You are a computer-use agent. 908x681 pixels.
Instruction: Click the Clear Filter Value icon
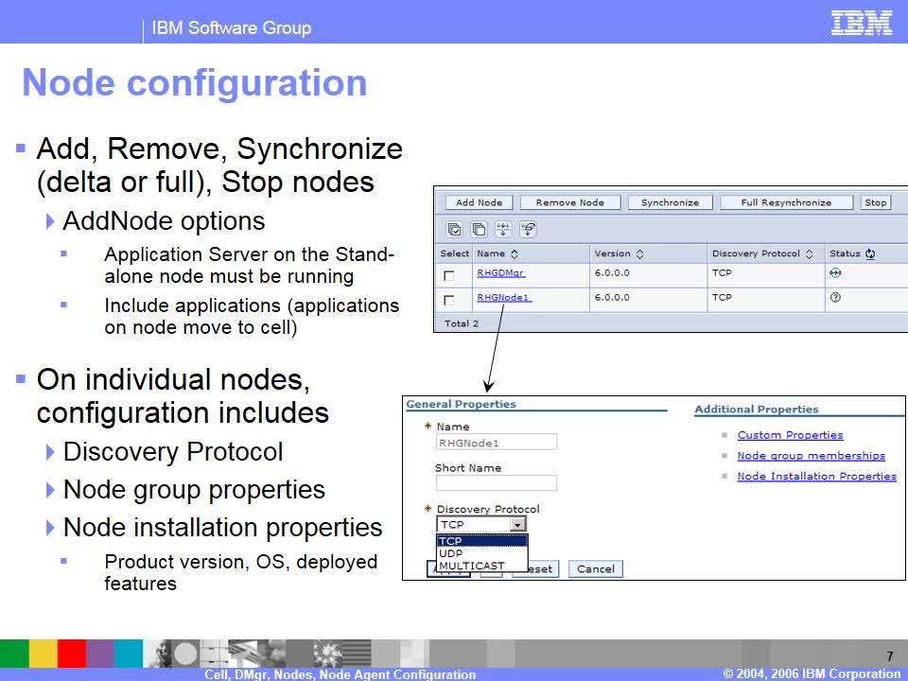click(528, 229)
